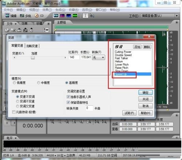Toggle 保留语音特性 checkbox
The image size is (182, 160).
(x=68, y=102)
